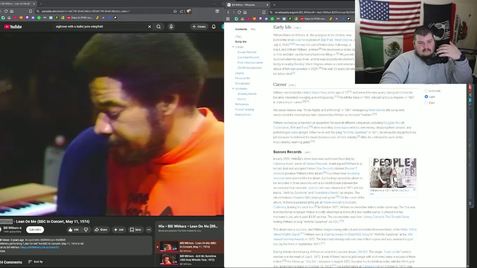Go to Post-Columbia career in contents
This screenshot has width=477, height=268.
(x=250, y=63)
